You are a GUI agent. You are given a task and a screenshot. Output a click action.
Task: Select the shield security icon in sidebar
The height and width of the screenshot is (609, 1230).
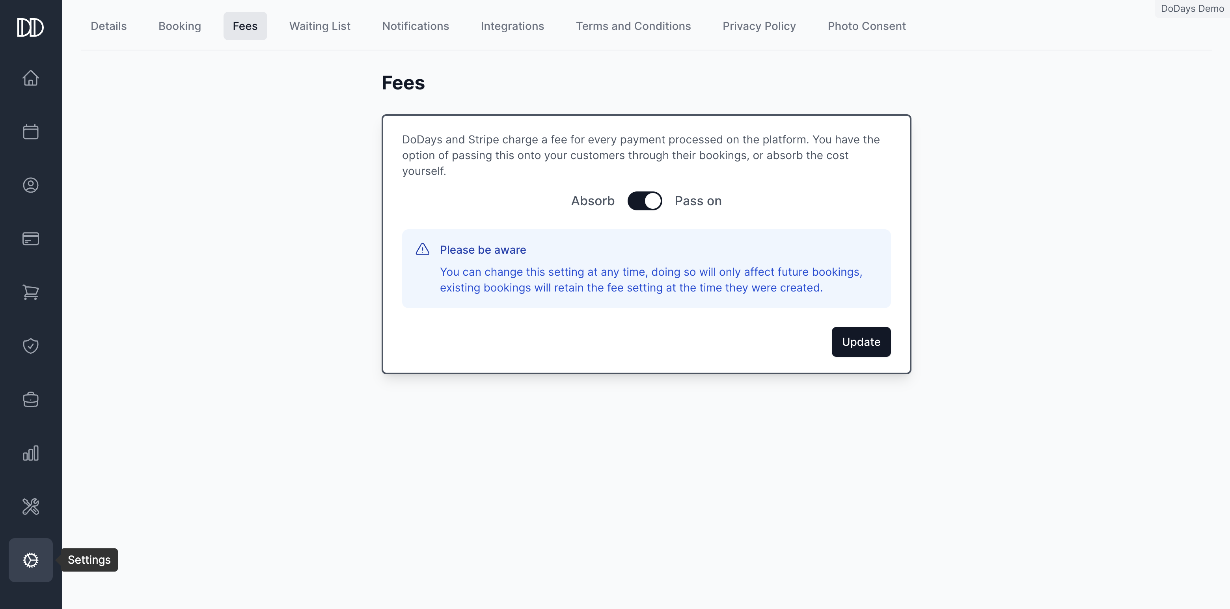[31, 346]
